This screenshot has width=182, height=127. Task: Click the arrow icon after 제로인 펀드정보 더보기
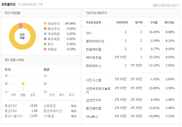(180, 5)
